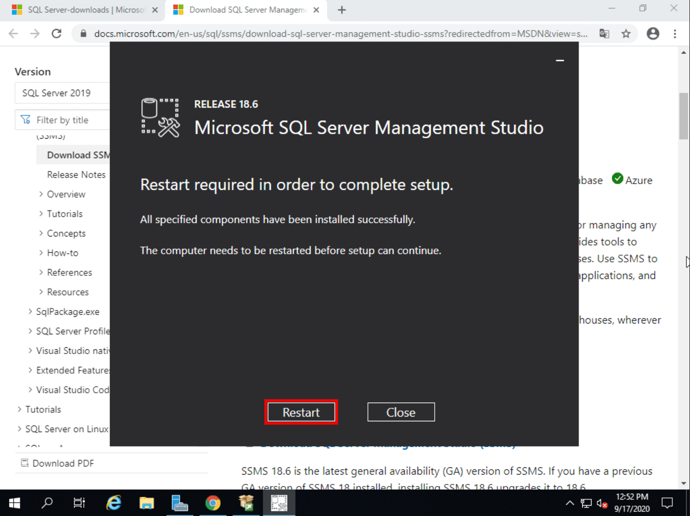Click the filter funnel icon

click(x=25, y=120)
